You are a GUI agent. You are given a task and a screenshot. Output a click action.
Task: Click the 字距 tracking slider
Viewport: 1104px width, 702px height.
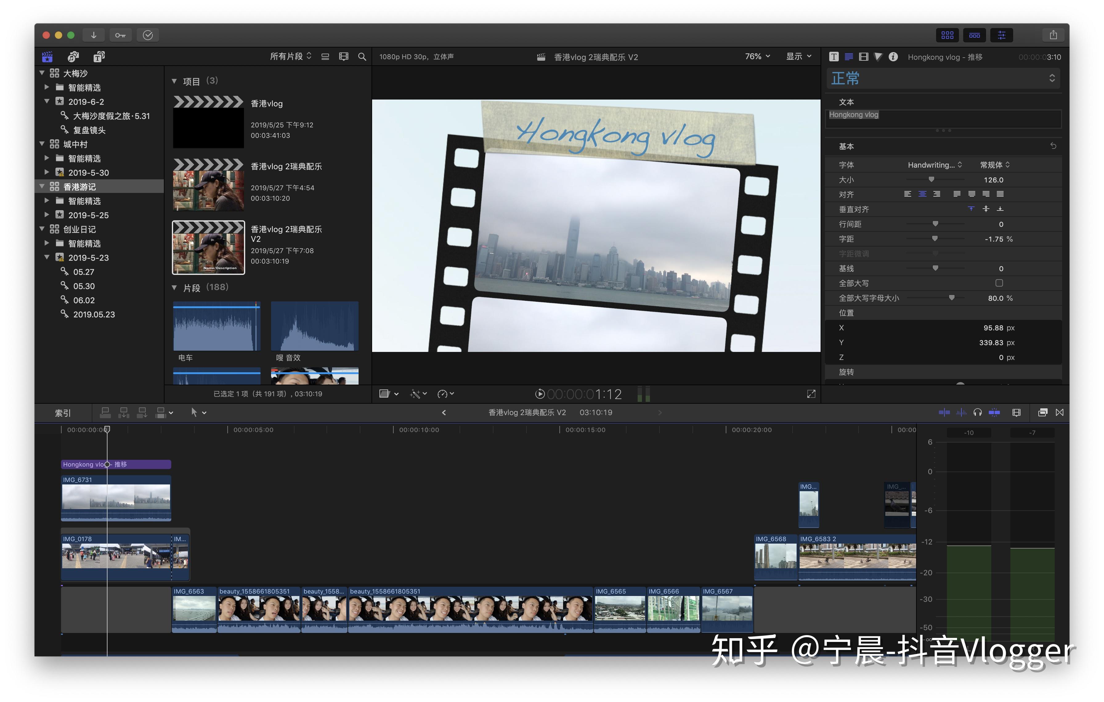(x=935, y=239)
